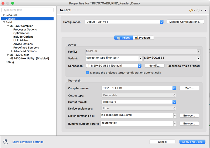Open the Show advanced settings link

click(28, 142)
